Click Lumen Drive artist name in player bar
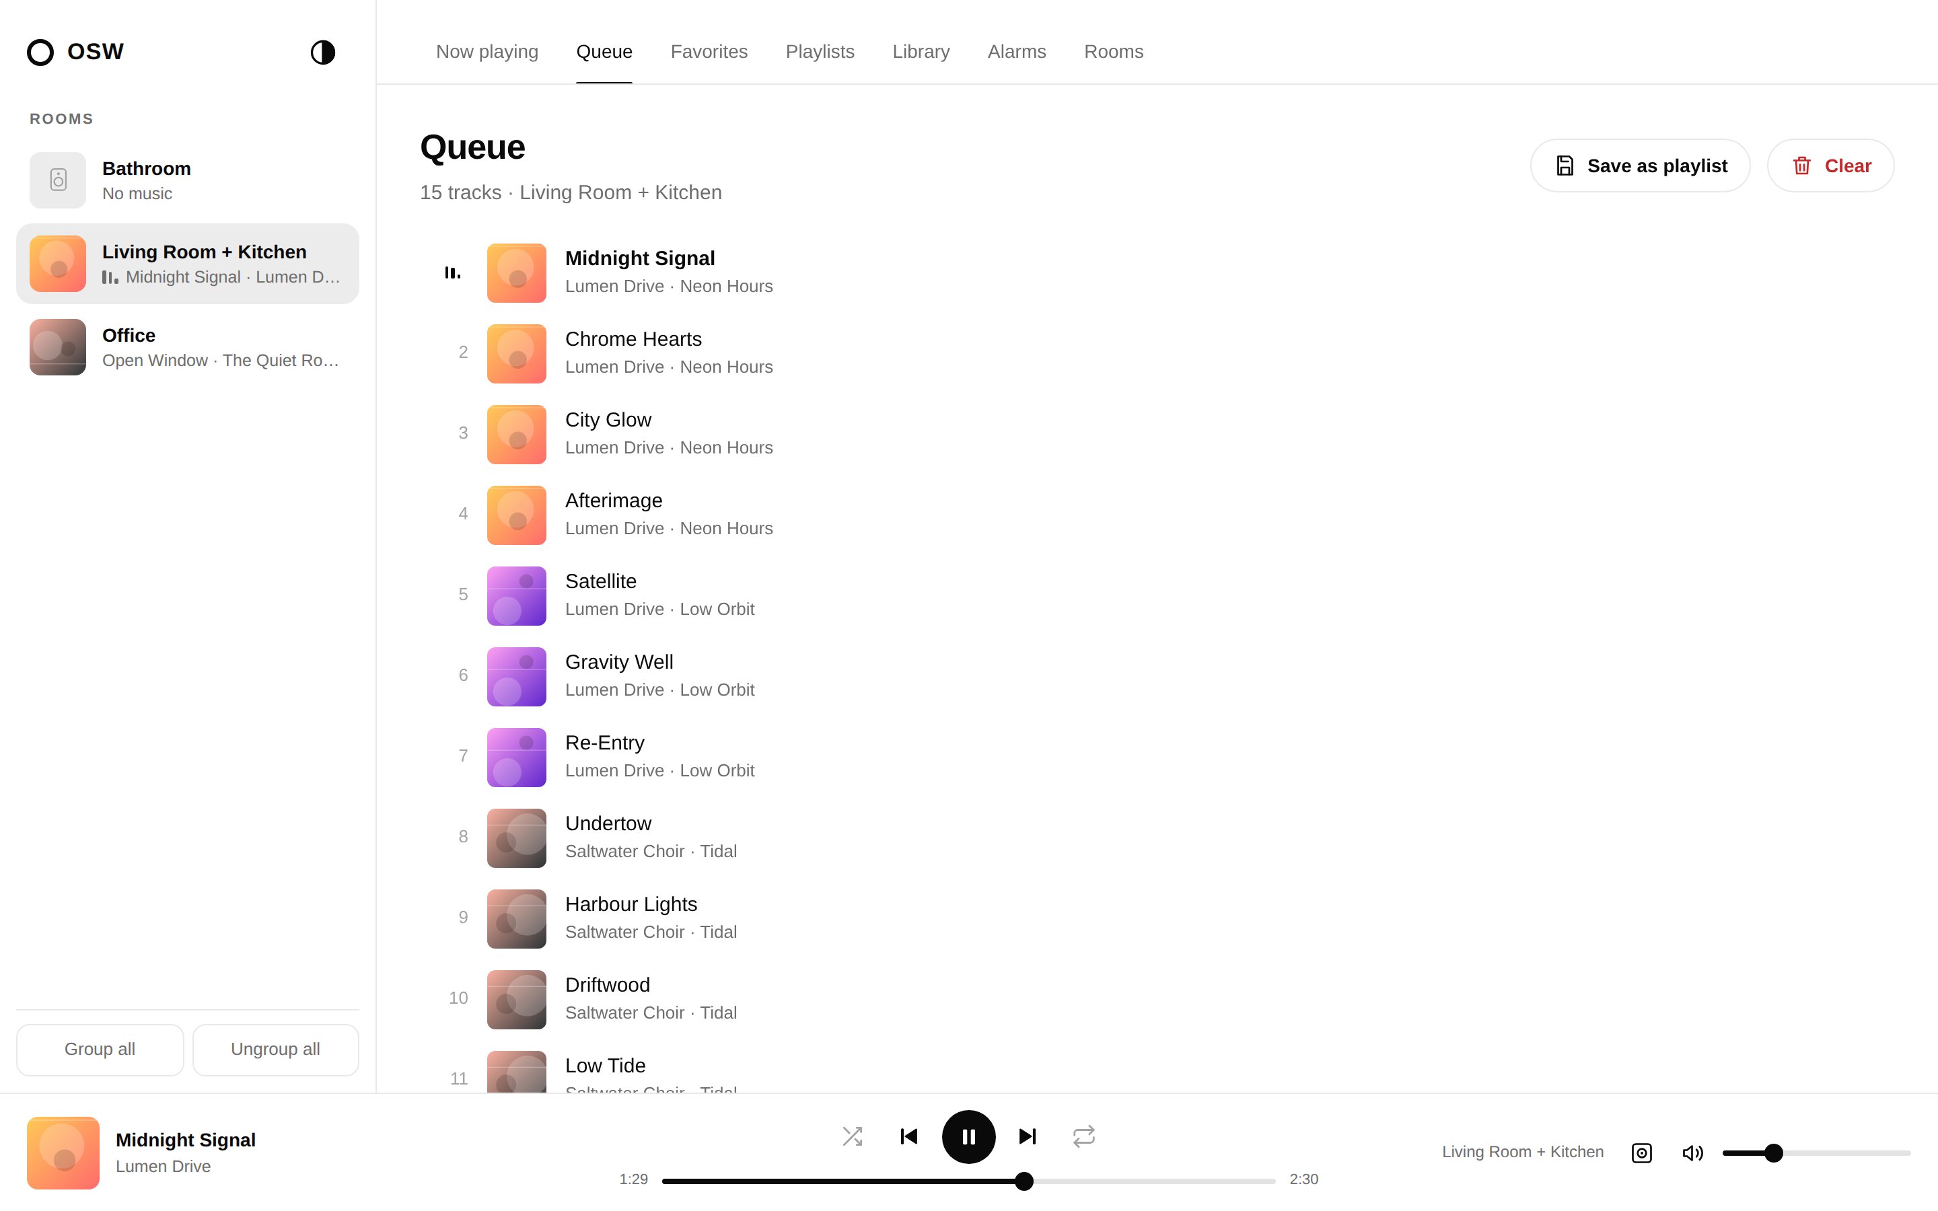The image size is (1938, 1211). click(x=163, y=1166)
